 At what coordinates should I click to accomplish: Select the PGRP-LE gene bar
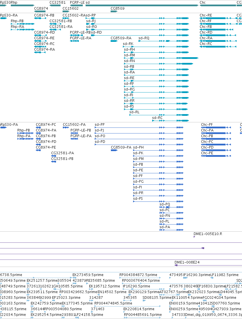coord(76,5)
